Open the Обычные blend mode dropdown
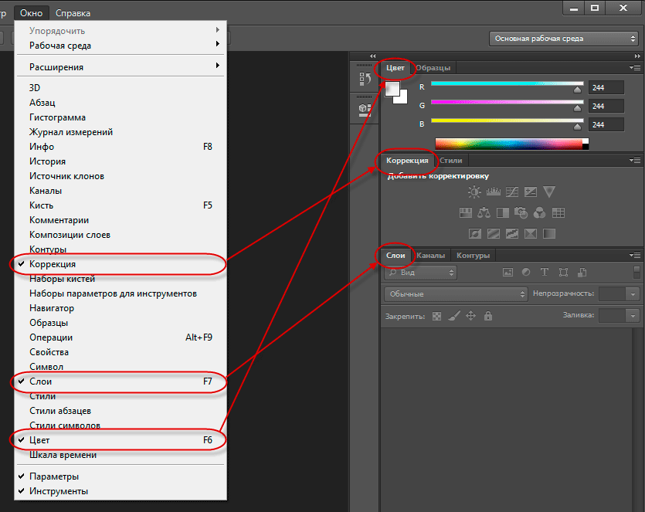 [x=456, y=294]
